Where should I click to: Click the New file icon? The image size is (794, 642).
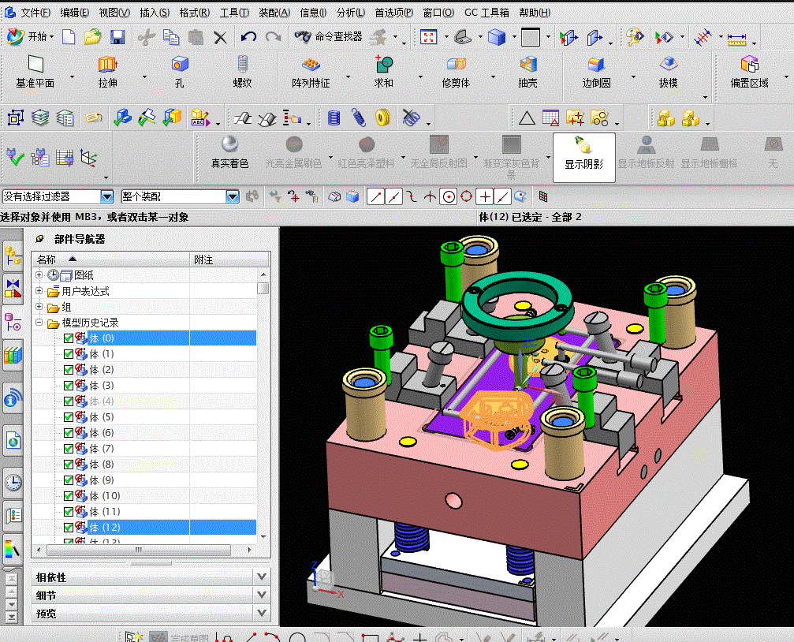pos(69,37)
